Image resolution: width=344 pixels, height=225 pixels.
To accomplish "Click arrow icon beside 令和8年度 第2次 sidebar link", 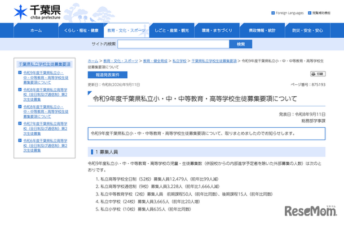I will click(x=20, y=89).
